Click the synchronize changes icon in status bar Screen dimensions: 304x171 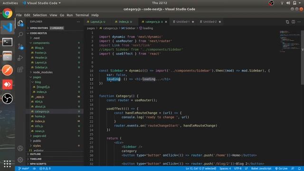coord(34,169)
